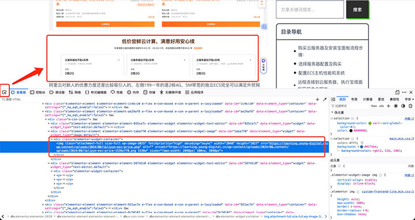Screen dimensions: 415x220
Task: Collapse the 伪元素 pseudo-elements section
Action: (332, 112)
